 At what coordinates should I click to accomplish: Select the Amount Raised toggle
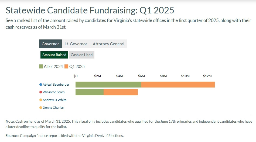tap(54, 55)
